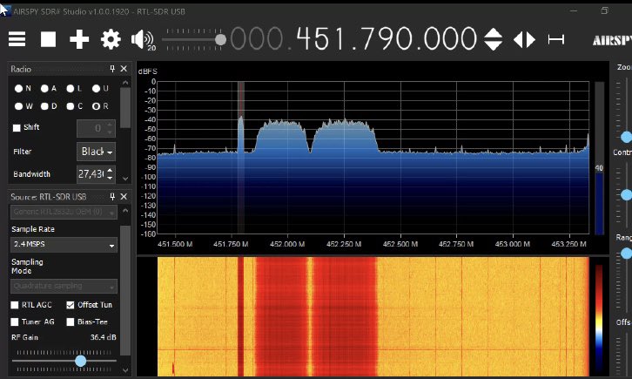
Task: Click the 451 MHz frequency digits
Action: 320,39
